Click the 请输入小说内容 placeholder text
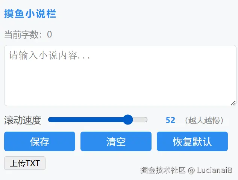Viewport: 238px width, 180px height. (50, 55)
